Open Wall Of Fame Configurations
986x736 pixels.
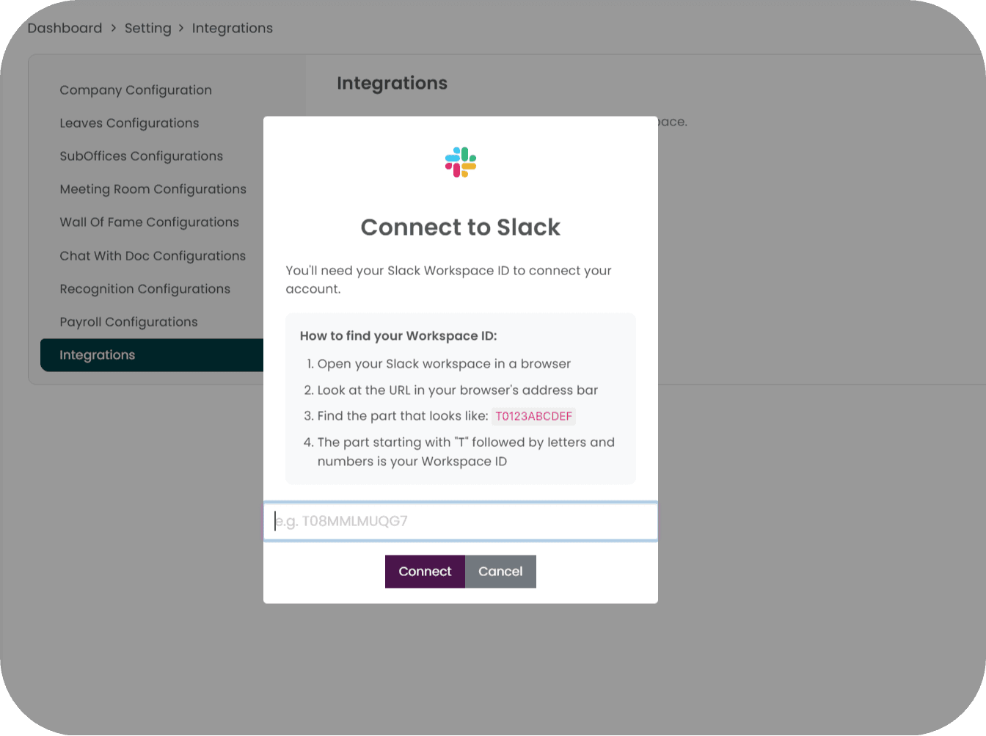tap(149, 222)
